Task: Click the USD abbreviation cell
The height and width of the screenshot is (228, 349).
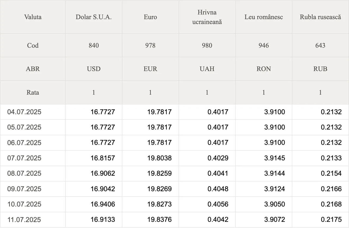Action: tap(94, 69)
